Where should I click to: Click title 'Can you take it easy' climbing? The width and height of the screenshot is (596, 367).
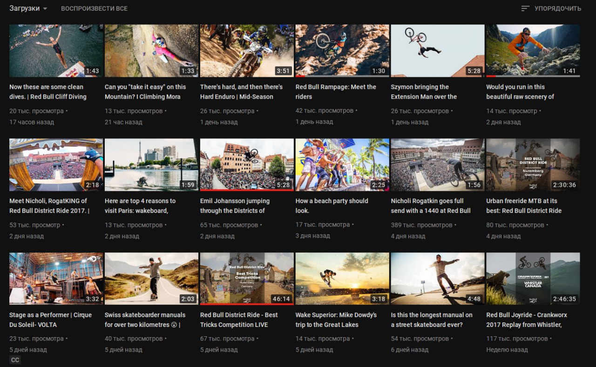tap(145, 92)
